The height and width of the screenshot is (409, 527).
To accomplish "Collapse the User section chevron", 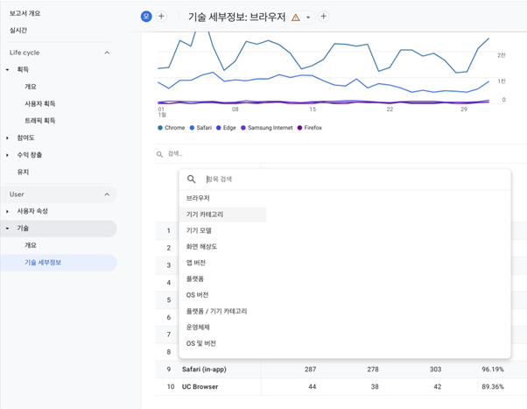I will click(x=108, y=194).
